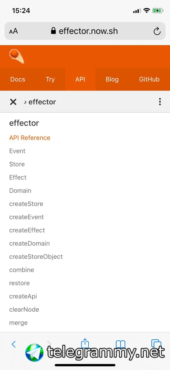This screenshot has width=170, height=370.
Task: Open the GitHub navigation link
Action: coord(149,79)
